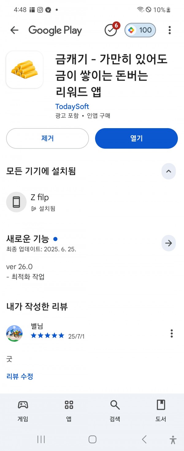Screen dimensions: 184x451
Task: Open the notifications checkmark badge icon
Action: coord(111,30)
